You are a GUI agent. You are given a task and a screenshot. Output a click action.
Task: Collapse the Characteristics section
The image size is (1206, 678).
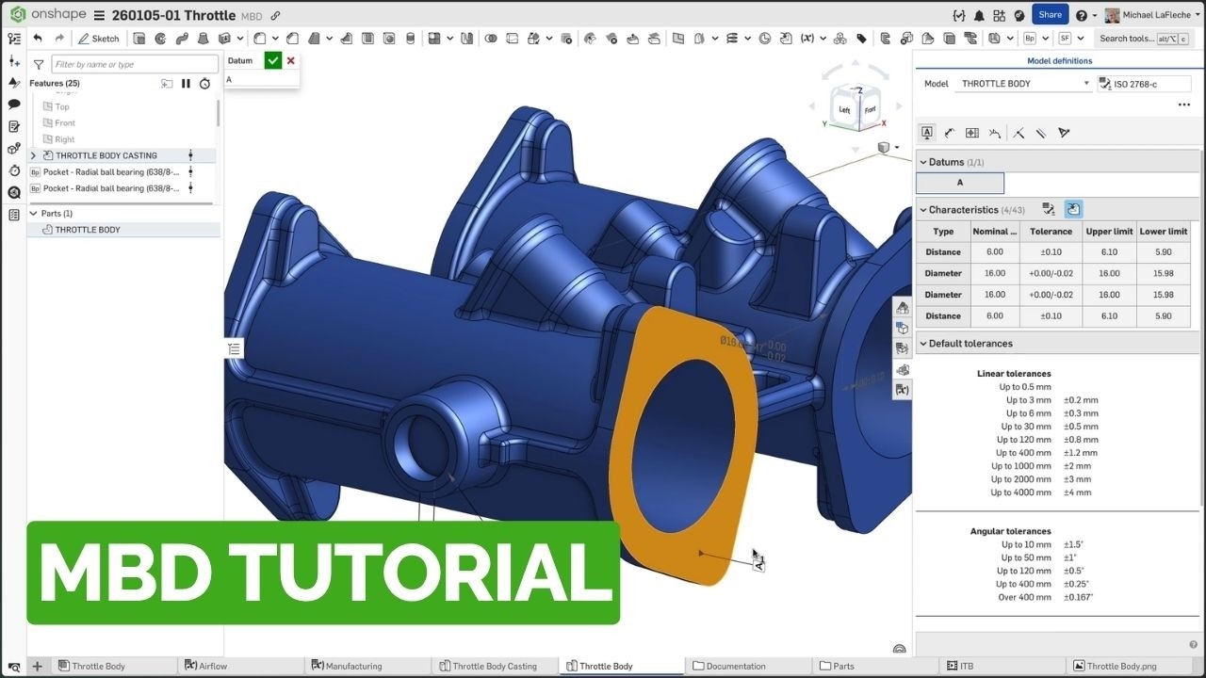point(922,210)
